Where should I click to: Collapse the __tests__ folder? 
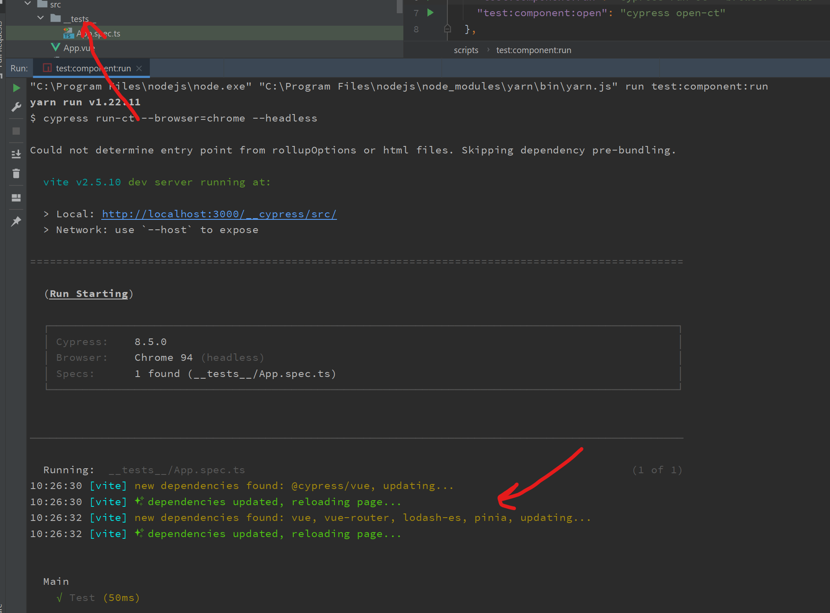pos(40,17)
